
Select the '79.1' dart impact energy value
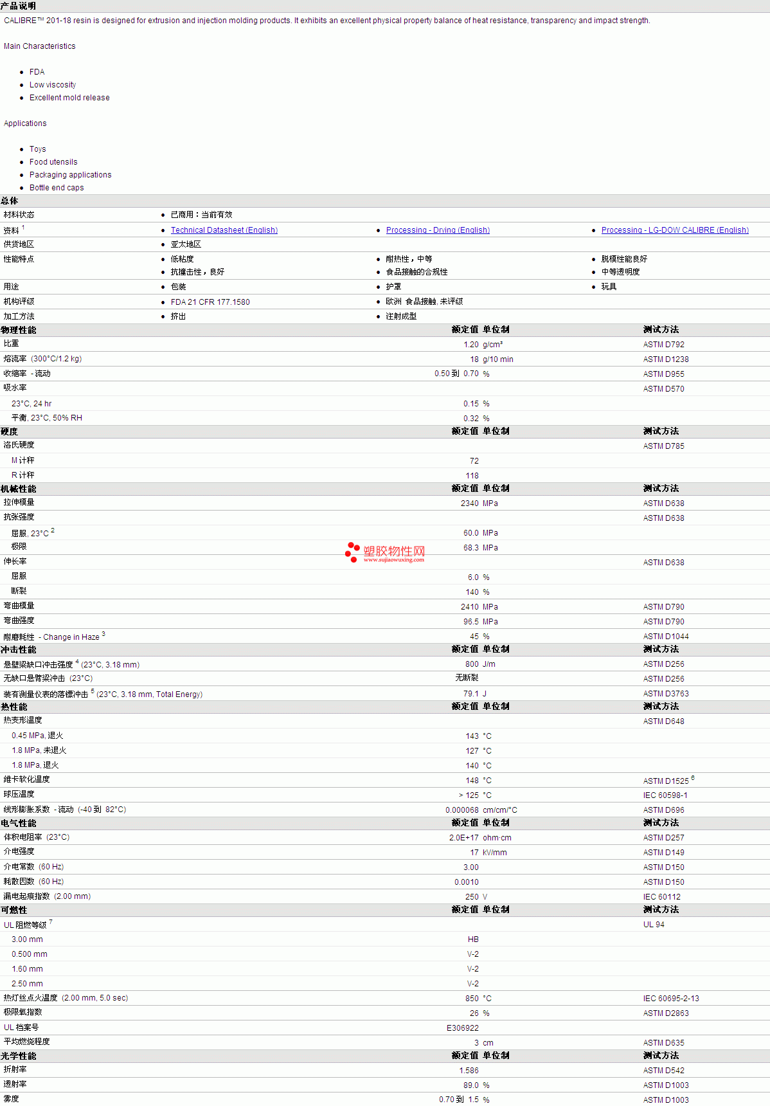click(471, 694)
